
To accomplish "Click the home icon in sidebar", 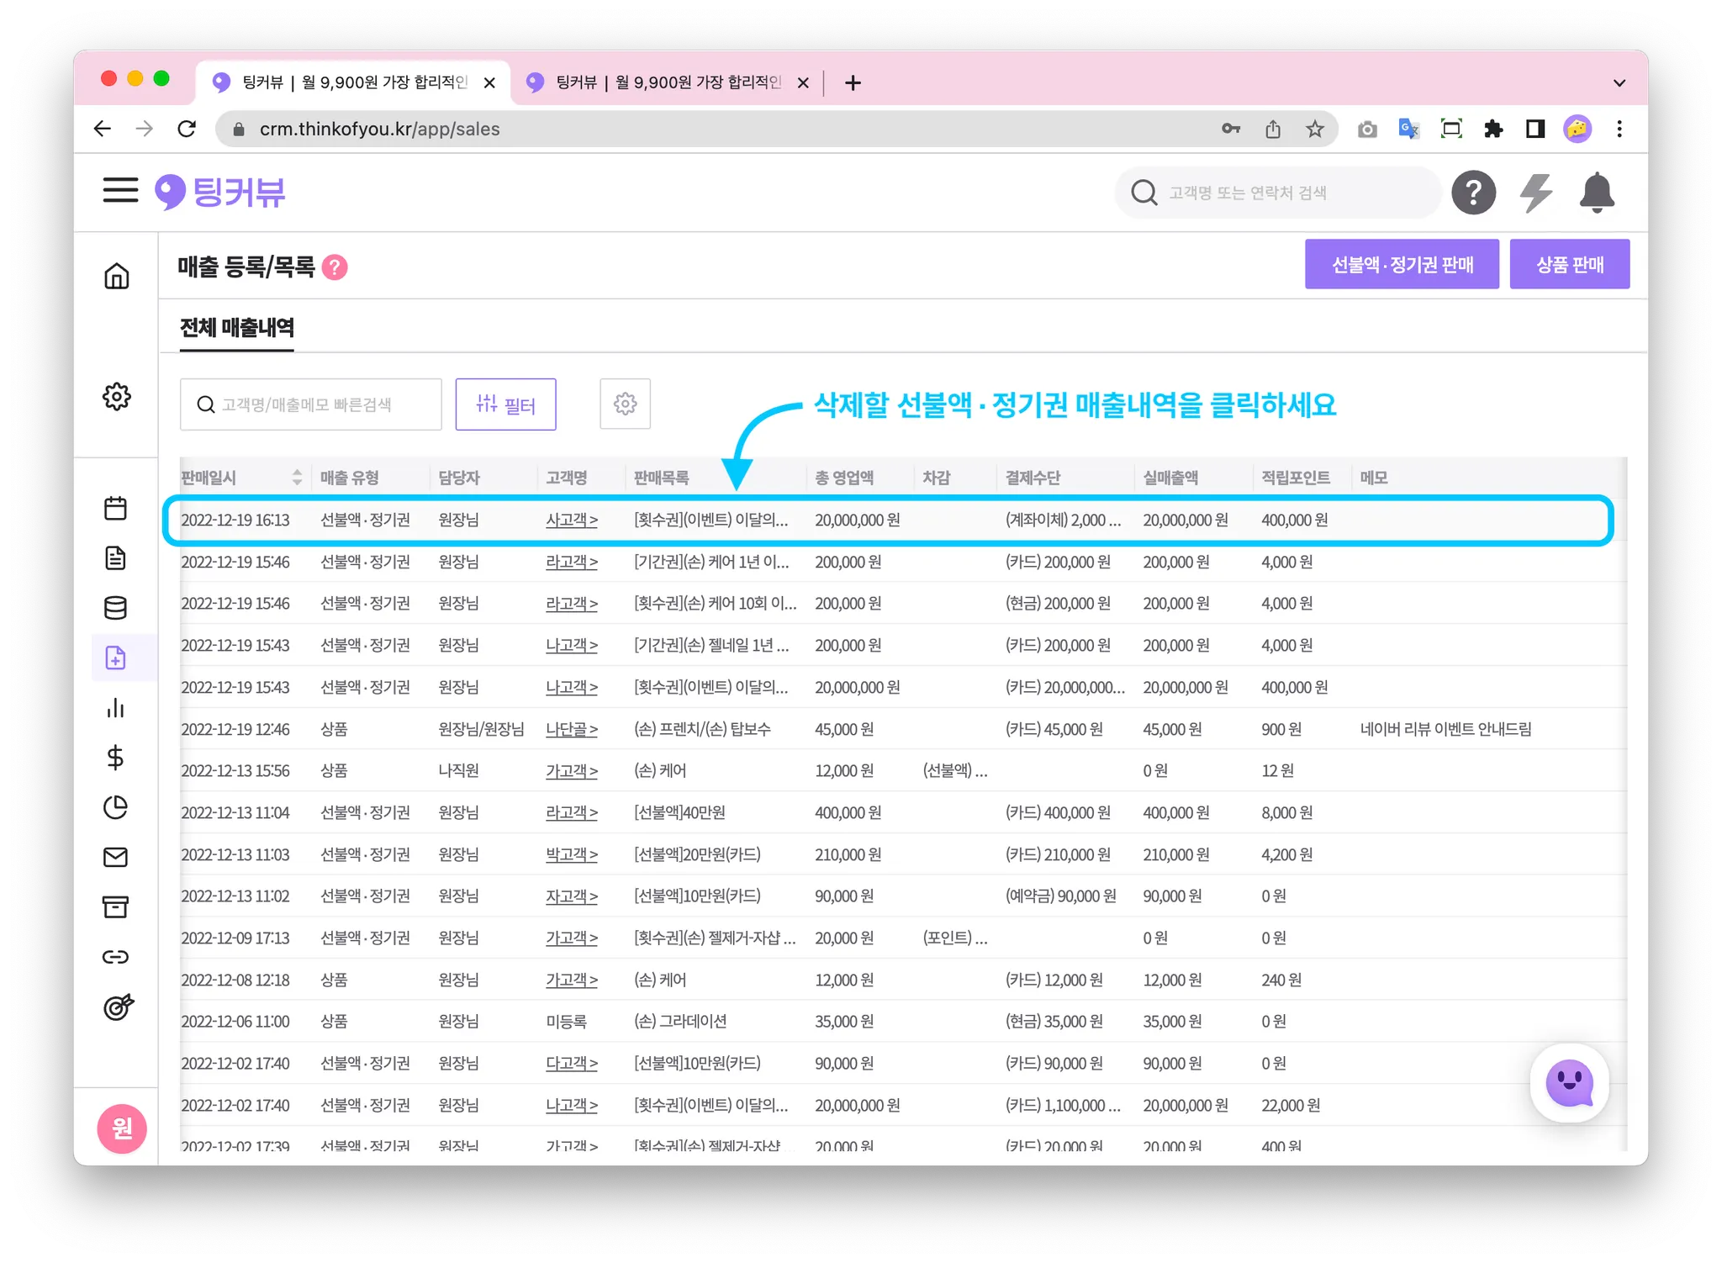I will point(116,276).
